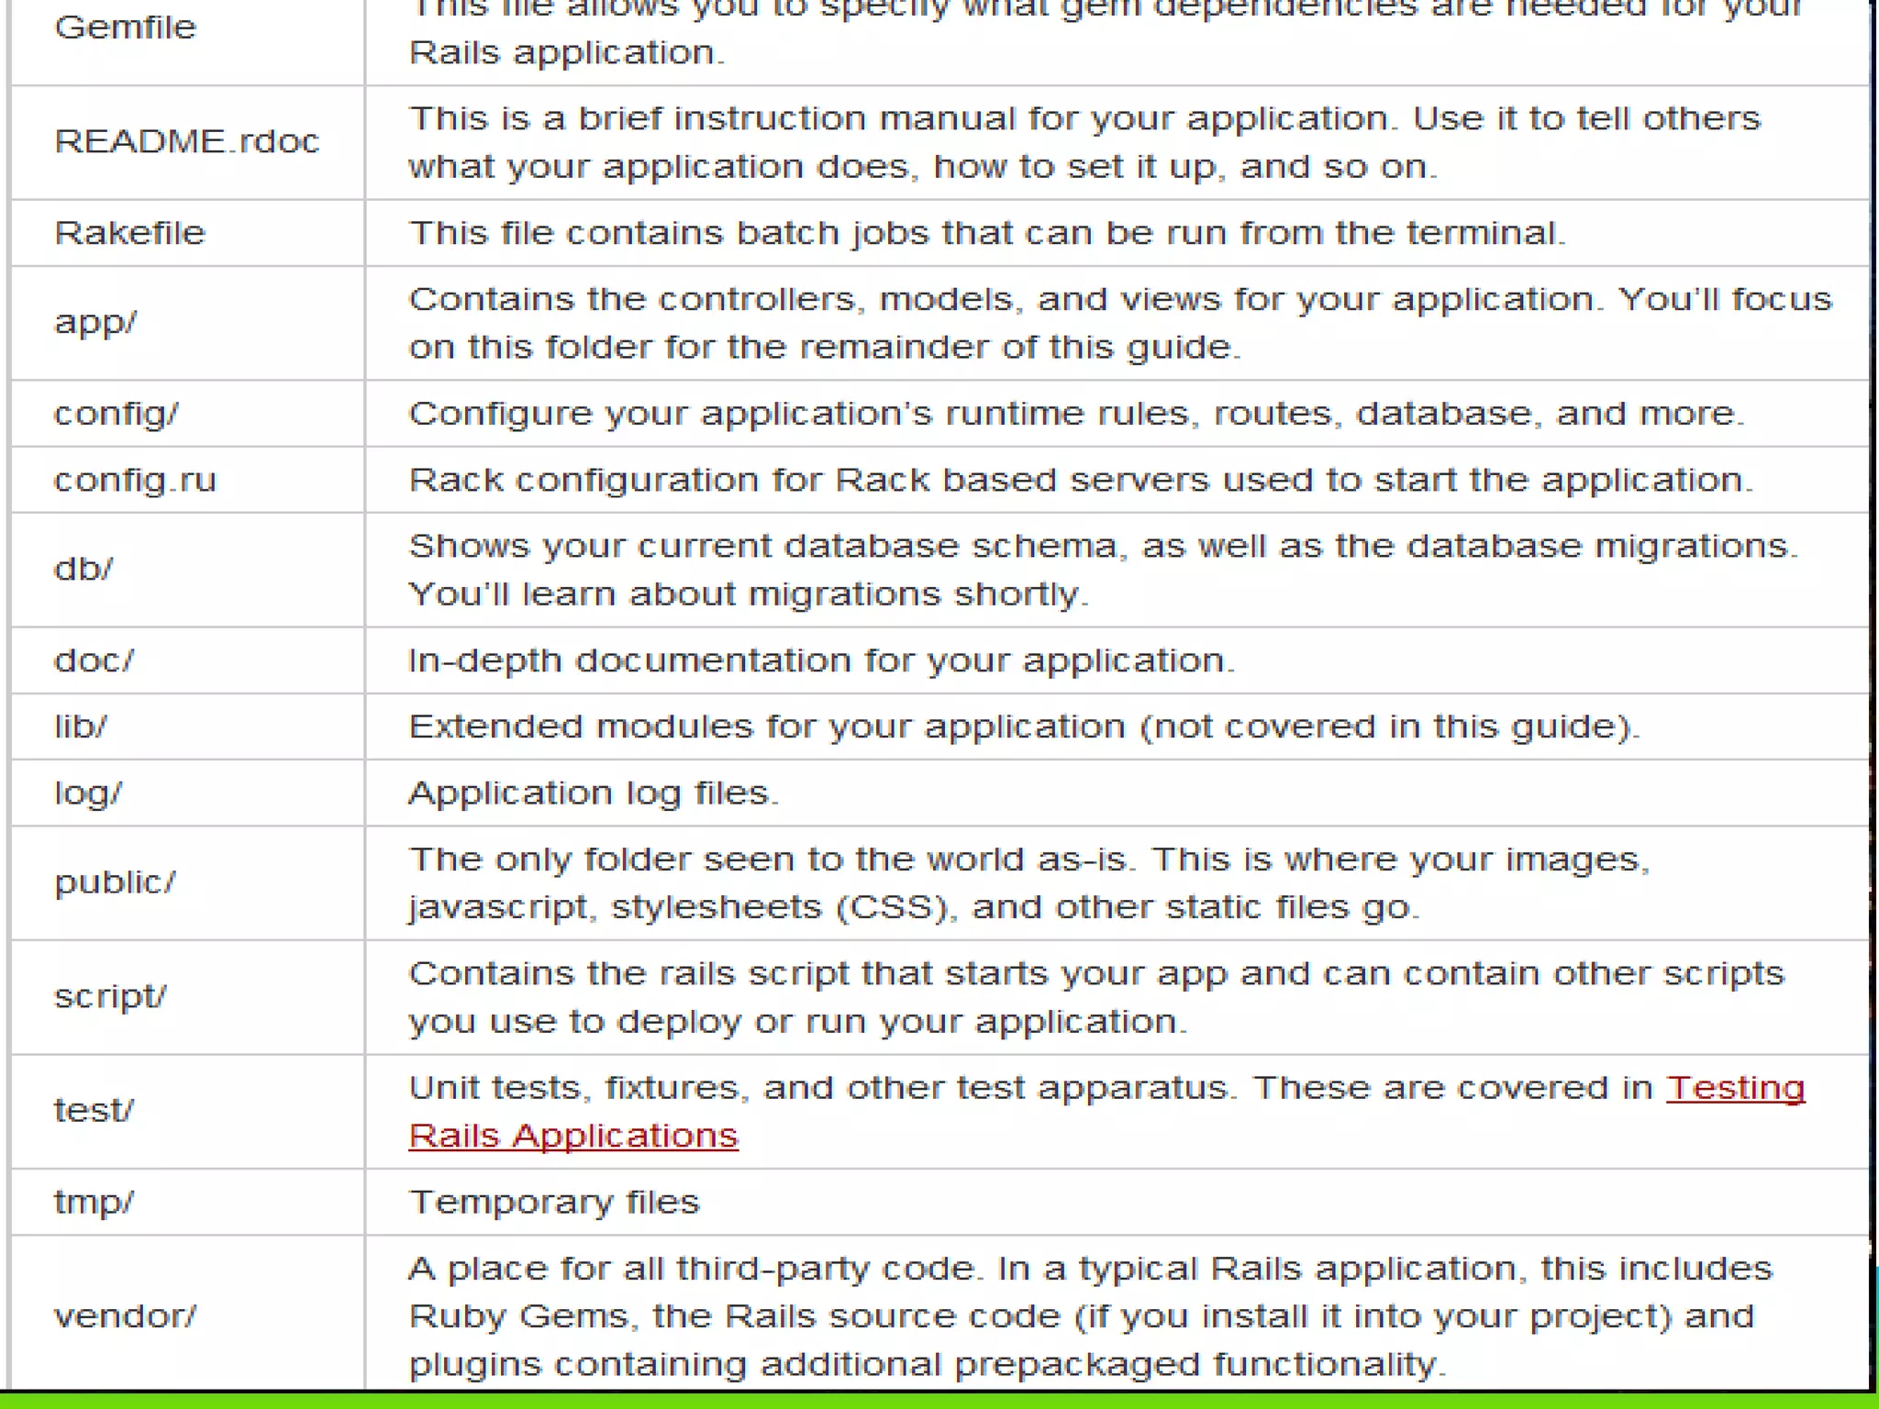Select the vendor/ folder entry
This screenshot has height=1409, width=1879.
[125, 1316]
